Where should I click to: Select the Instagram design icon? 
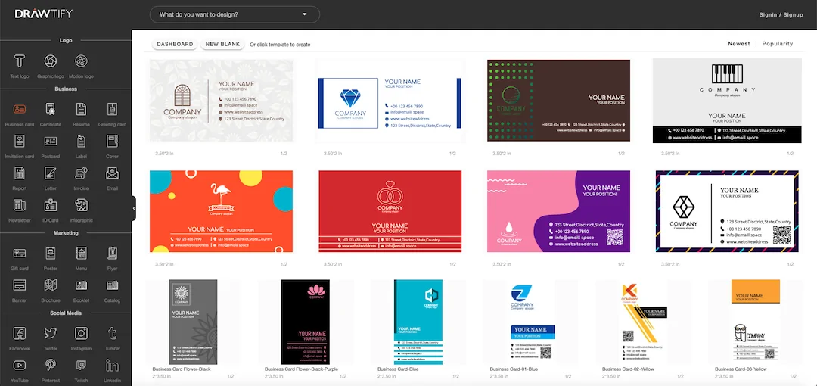[81, 333]
